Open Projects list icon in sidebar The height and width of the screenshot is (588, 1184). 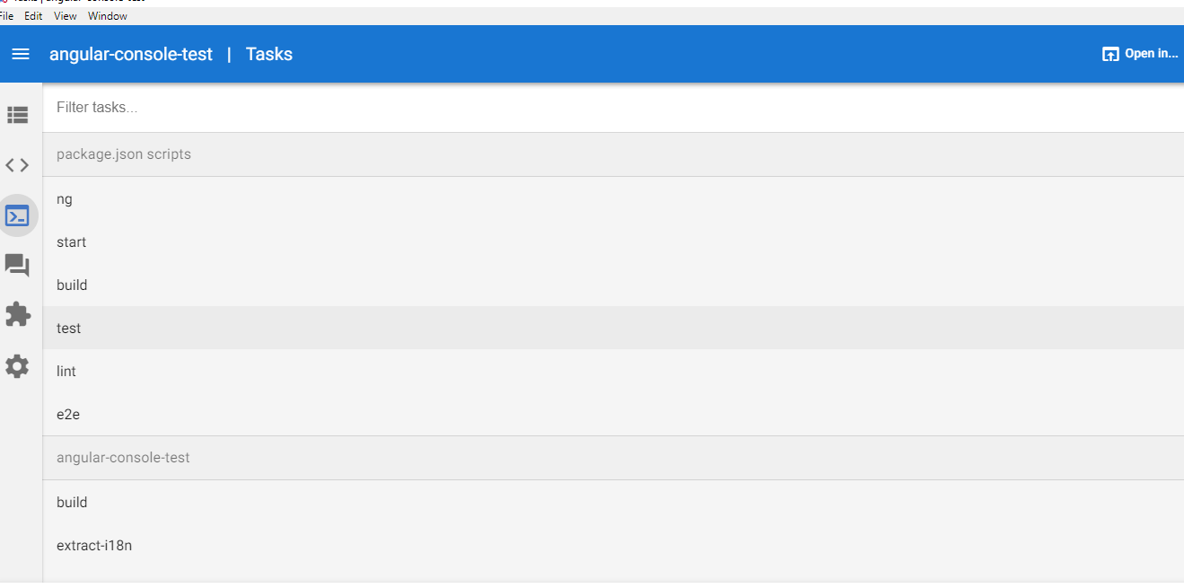click(18, 115)
